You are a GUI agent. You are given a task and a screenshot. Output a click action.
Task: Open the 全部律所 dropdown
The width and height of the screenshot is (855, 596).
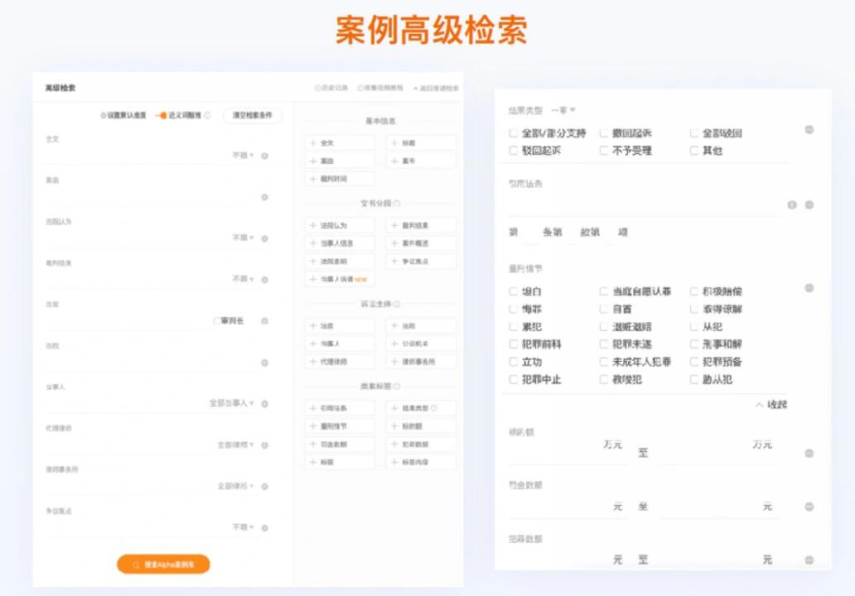tap(236, 486)
